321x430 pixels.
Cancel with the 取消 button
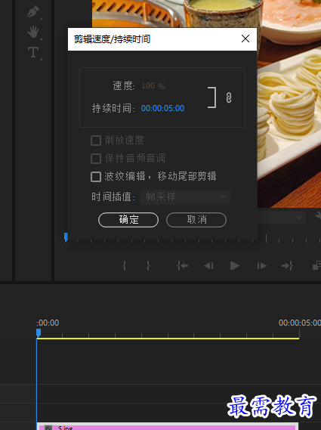(x=196, y=220)
